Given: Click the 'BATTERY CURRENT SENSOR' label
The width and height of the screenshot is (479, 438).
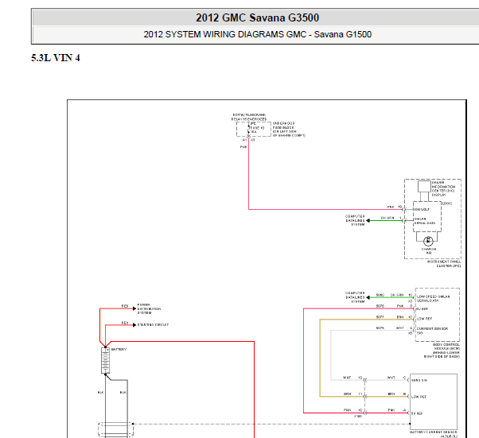Looking at the screenshot, I should pos(434,434).
